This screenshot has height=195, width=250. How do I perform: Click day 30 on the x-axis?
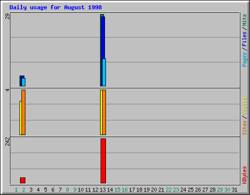coord(227,190)
